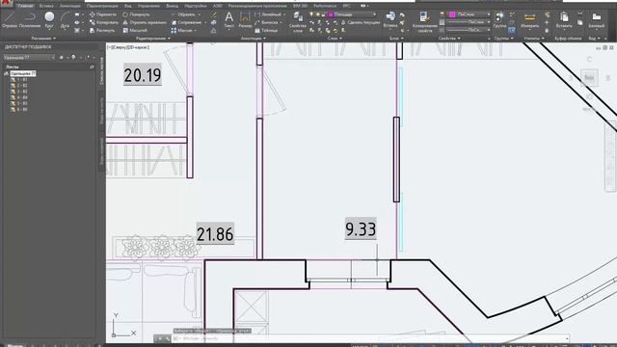Expand the Утилиты panel
617x347 pixels.
(x=533, y=39)
